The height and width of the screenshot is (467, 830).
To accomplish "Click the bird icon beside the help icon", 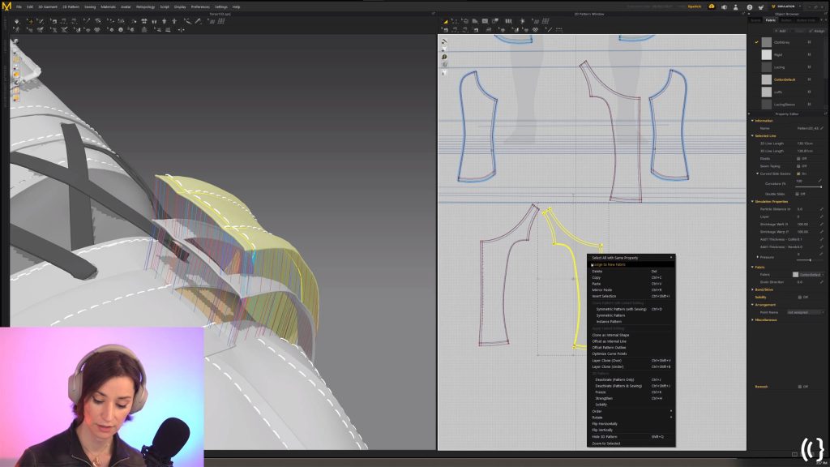I will (761, 6).
